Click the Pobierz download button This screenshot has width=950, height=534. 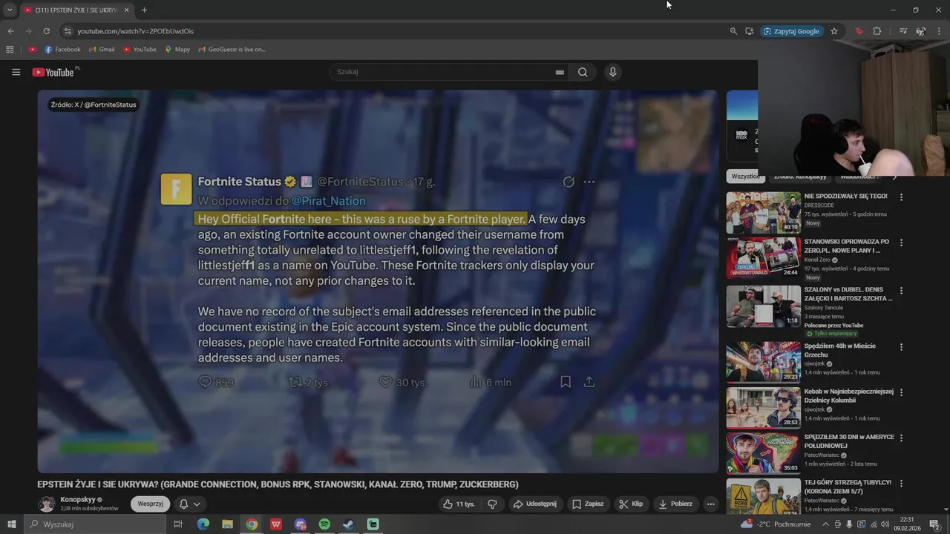(675, 504)
